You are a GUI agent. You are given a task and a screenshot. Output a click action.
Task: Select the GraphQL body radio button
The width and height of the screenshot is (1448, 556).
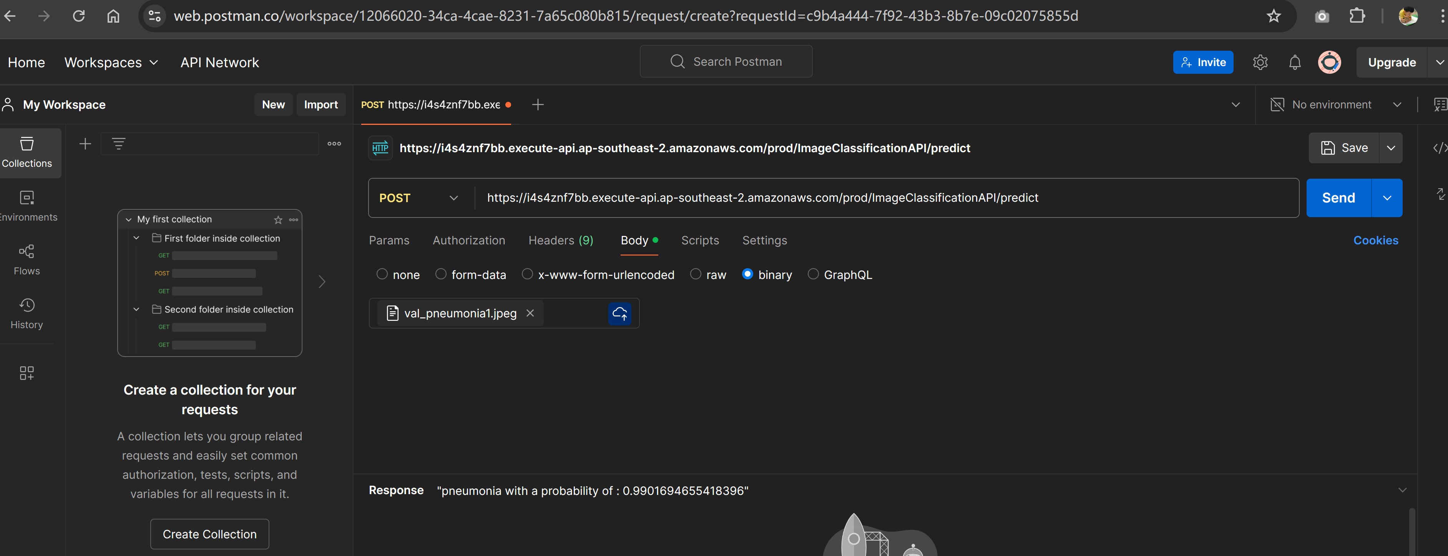814,274
